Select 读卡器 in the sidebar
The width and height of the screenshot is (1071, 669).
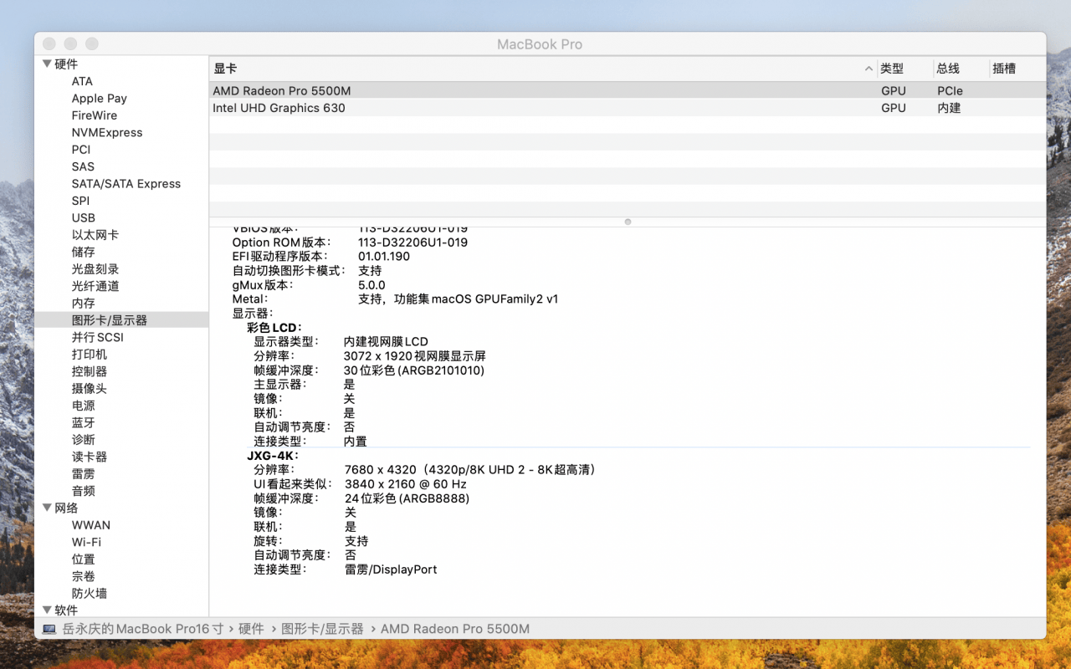[x=90, y=457]
